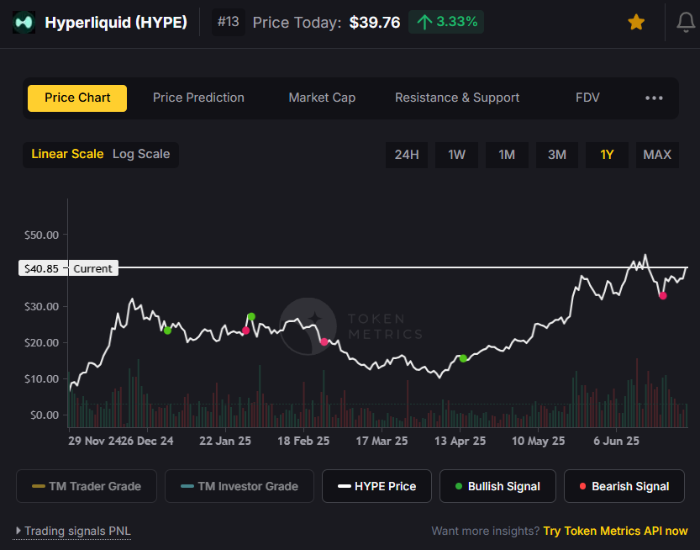Open the price alert bell icon
700x550 pixels.
click(686, 22)
